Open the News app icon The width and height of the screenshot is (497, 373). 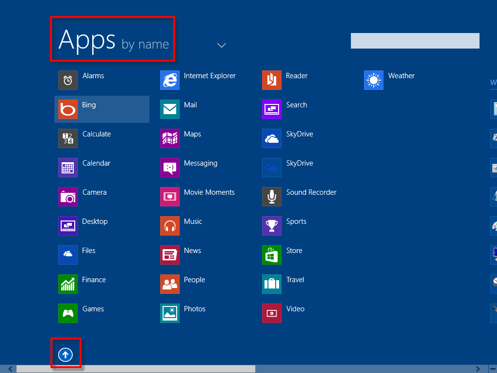pyautogui.click(x=170, y=255)
